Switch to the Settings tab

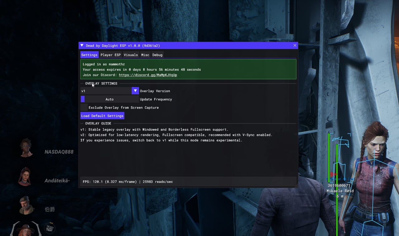(x=89, y=55)
